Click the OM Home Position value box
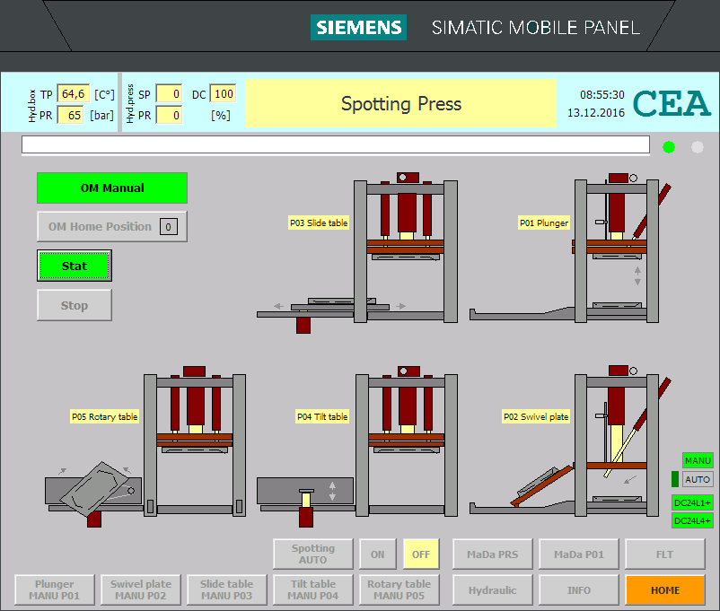Screen dimensions: 720x611 pos(169,226)
